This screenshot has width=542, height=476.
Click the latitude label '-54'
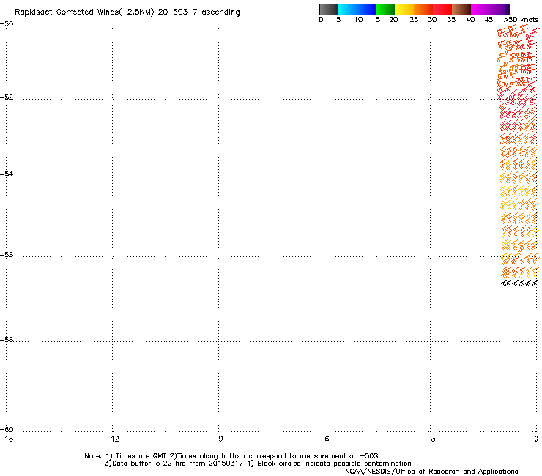pos(7,174)
